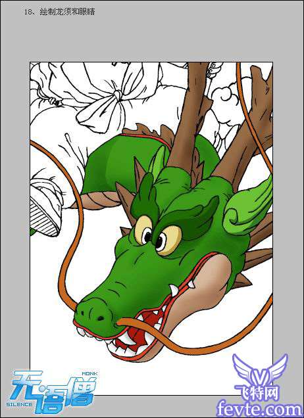This screenshot has width=304, height=418.
Task: Click the dragon's left yellow eye
Action: [x=143, y=230]
